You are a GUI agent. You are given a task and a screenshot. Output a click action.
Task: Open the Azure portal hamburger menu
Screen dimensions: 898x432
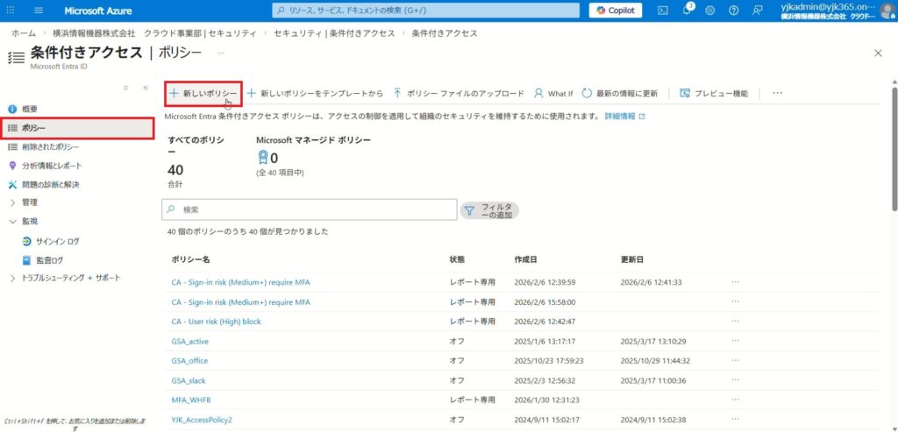click(39, 11)
